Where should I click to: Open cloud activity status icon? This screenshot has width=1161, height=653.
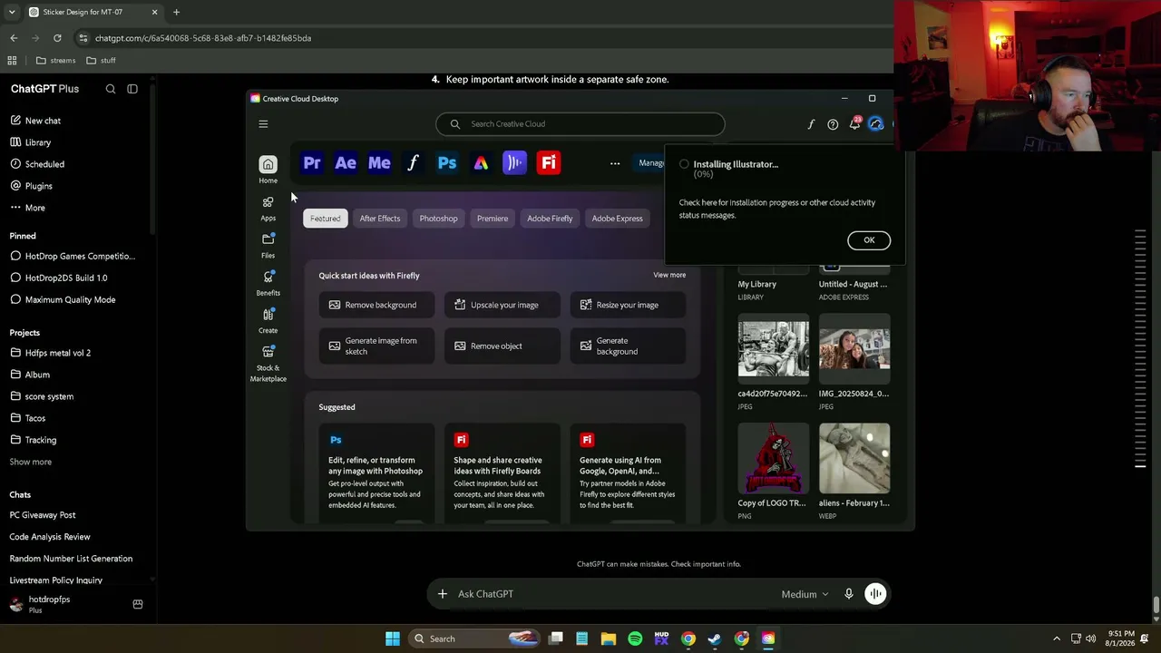875,124
